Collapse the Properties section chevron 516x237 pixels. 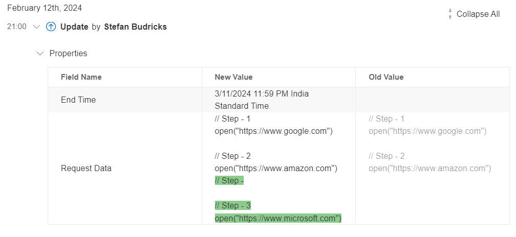[x=40, y=53]
